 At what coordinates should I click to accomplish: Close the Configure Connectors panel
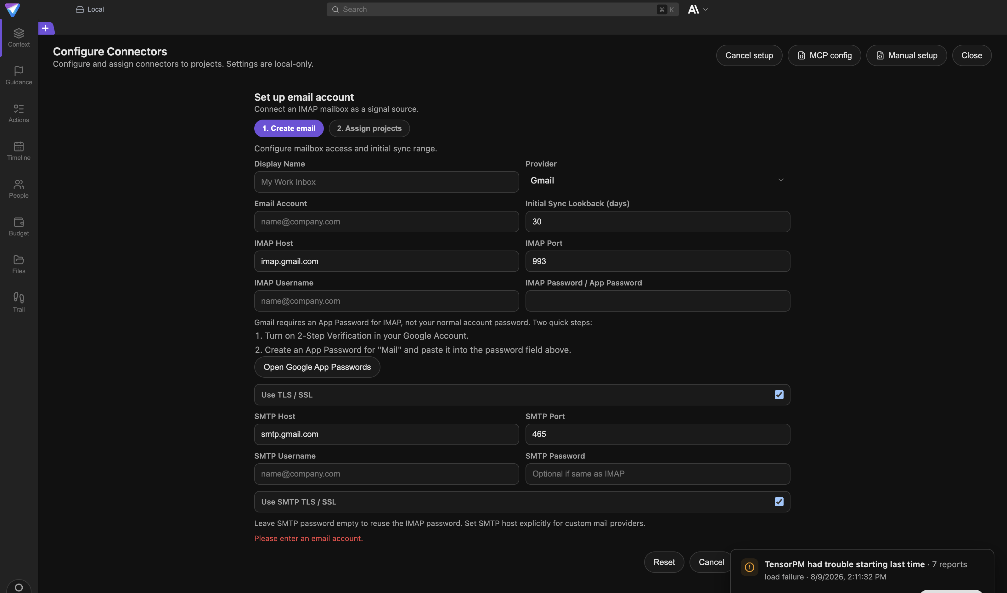click(971, 55)
